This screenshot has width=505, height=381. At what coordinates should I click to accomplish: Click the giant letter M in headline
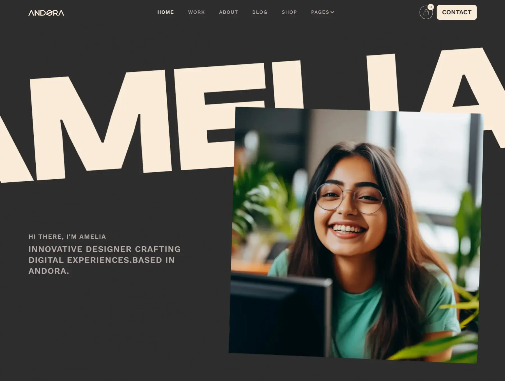coord(100,126)
